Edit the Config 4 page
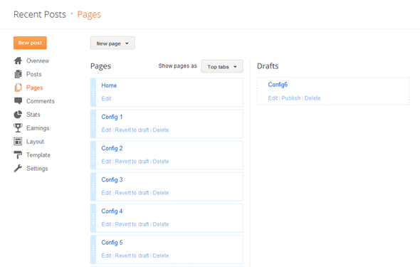This screenshot has height=267, width=420. tap(106, 224)
